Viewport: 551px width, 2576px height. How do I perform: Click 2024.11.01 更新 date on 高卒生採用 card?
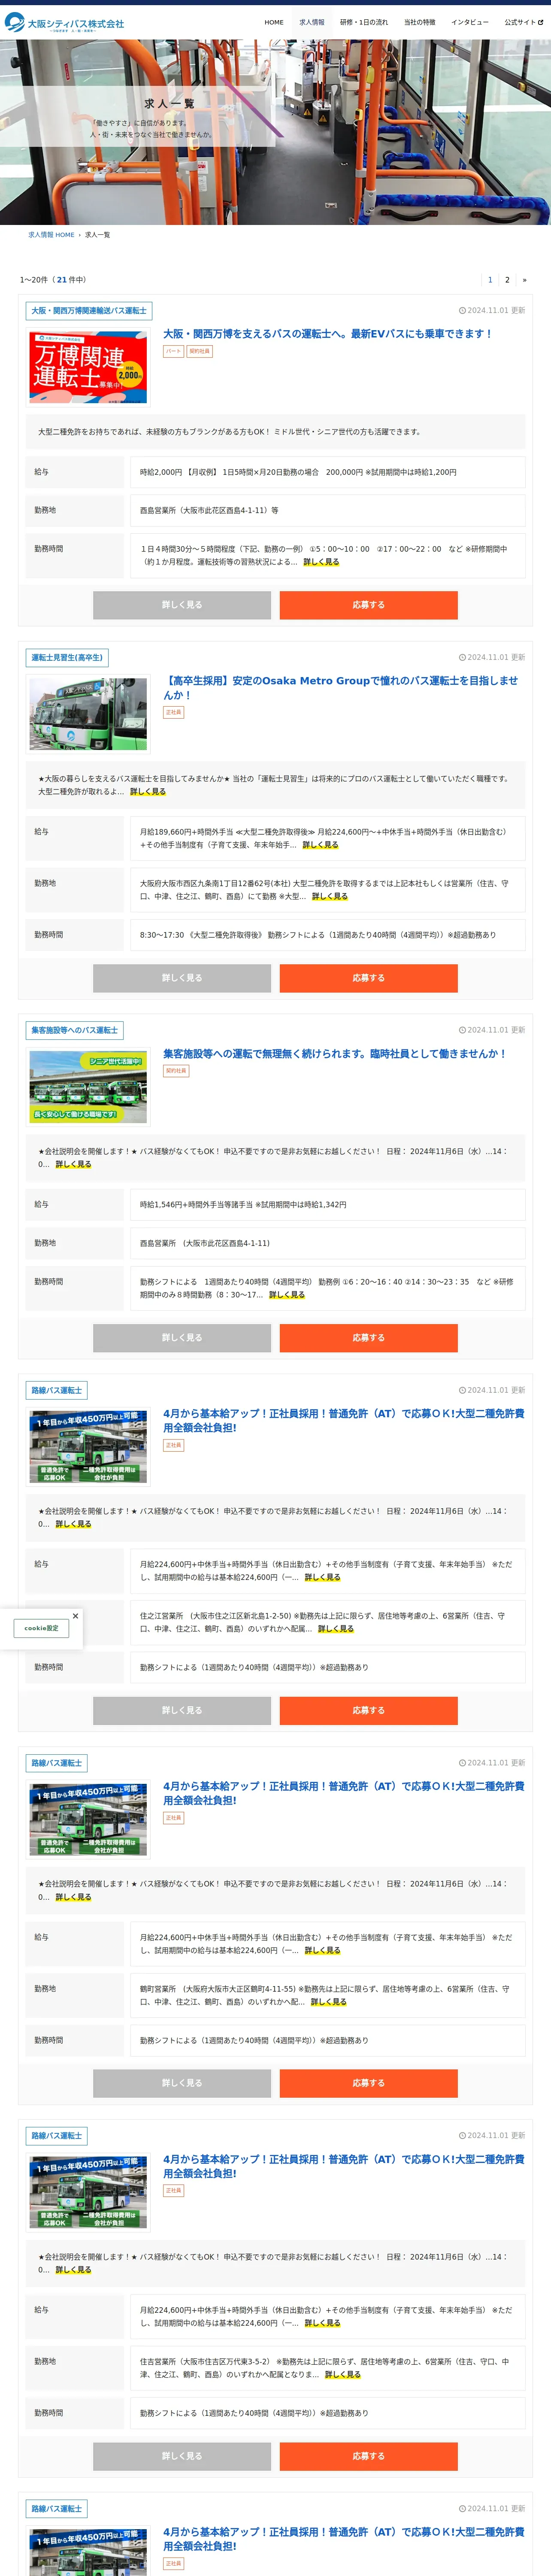tap(492, 657)
